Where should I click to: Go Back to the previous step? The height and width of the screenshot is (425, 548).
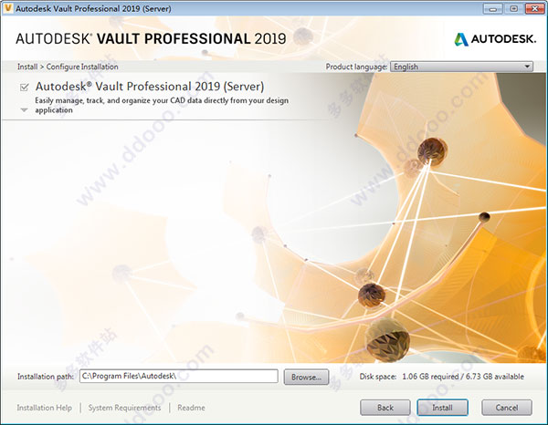(385, 407)
